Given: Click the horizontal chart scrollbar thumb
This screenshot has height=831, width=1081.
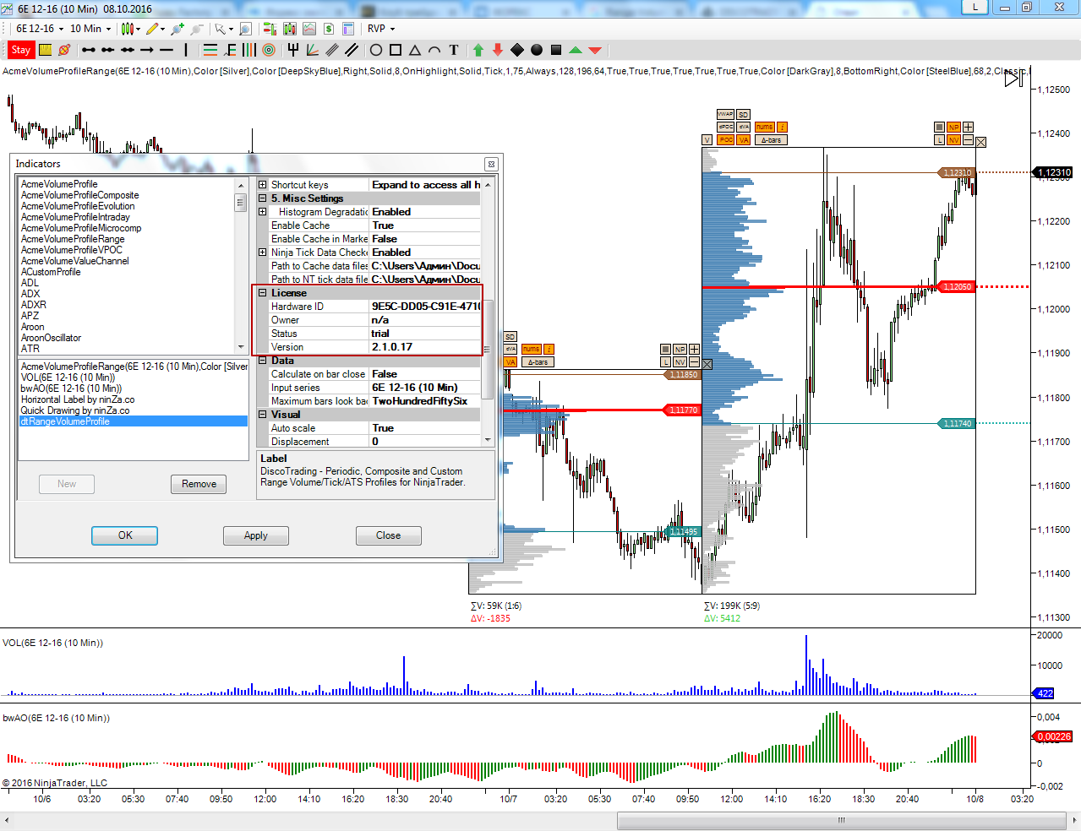Looking at the screenshot, I should [841, 820].
